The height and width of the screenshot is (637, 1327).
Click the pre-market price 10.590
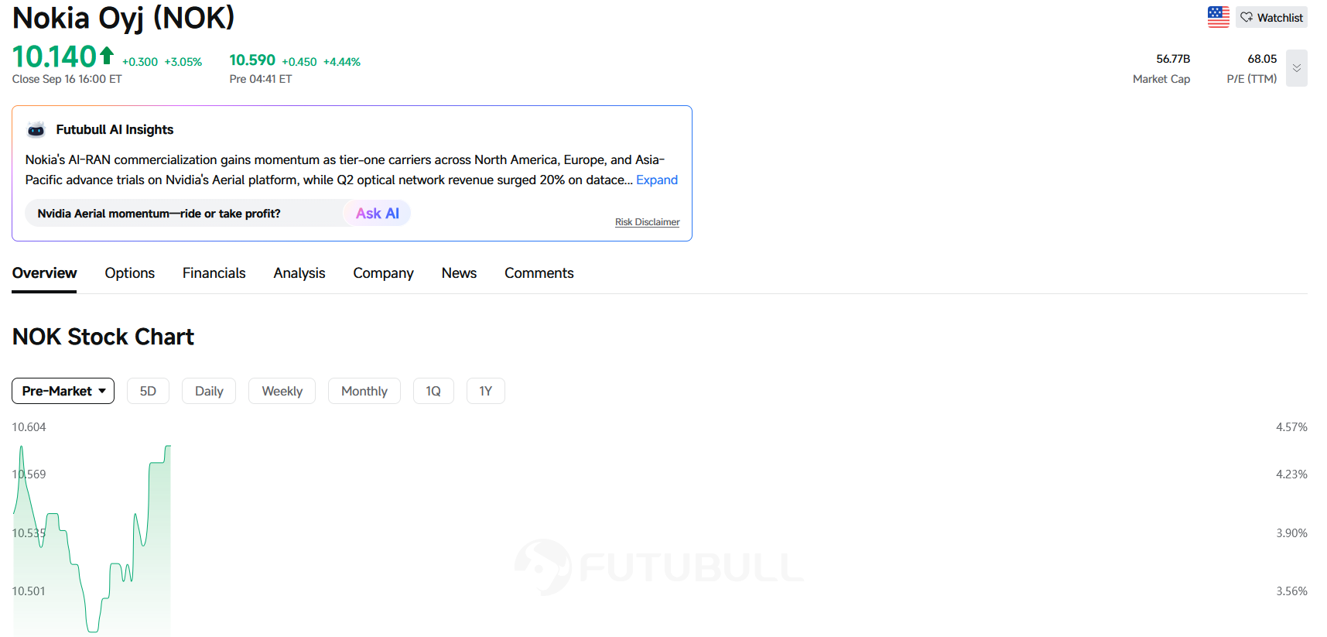(252, 60)
